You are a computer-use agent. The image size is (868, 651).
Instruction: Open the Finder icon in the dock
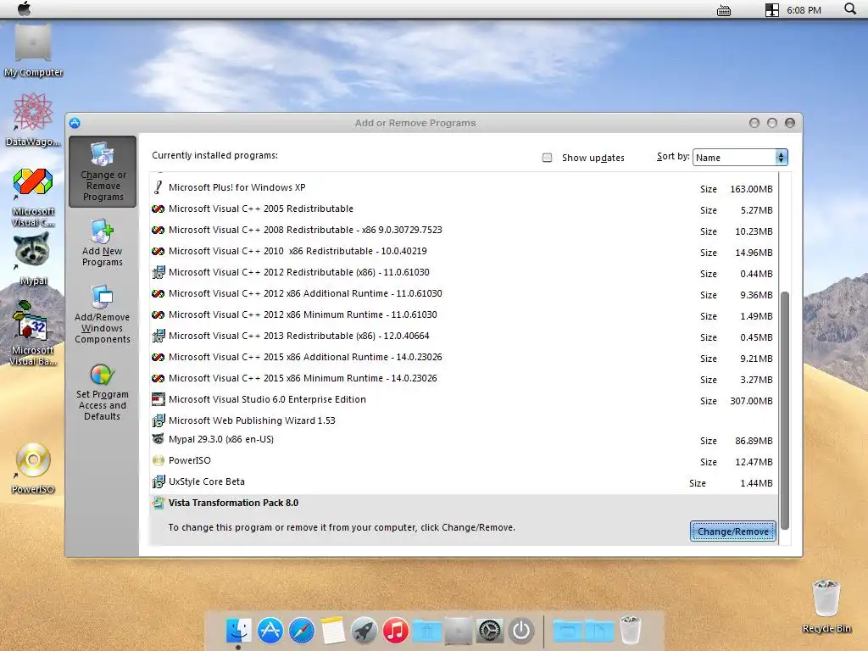[x=238, y=630]
